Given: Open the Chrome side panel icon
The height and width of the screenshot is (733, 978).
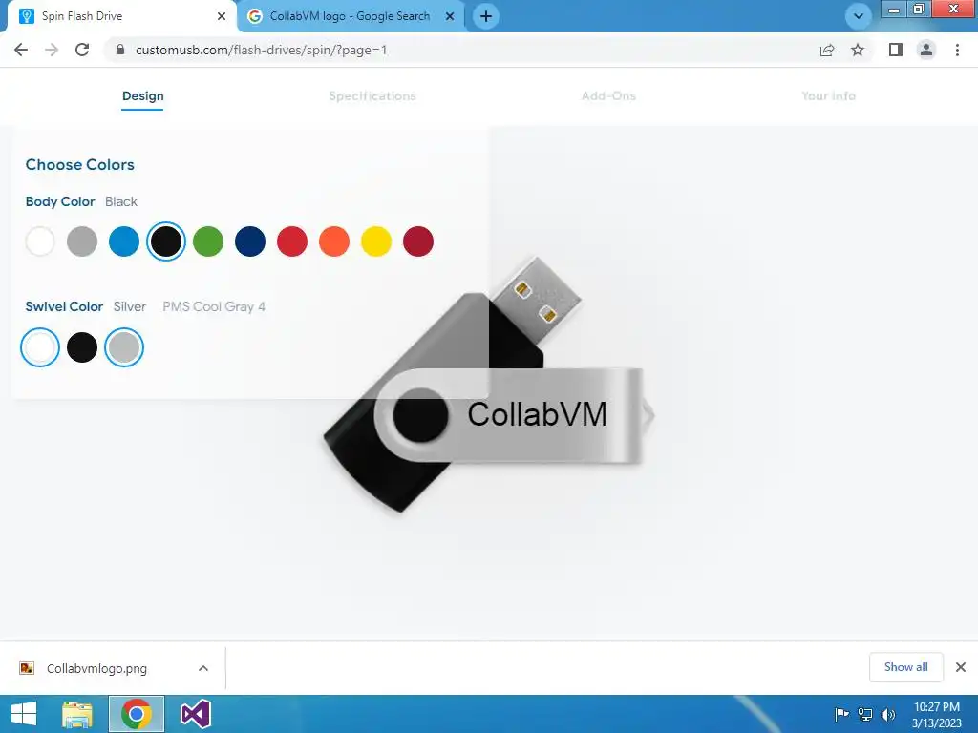Looking at the screenshot, I should 896,50.
